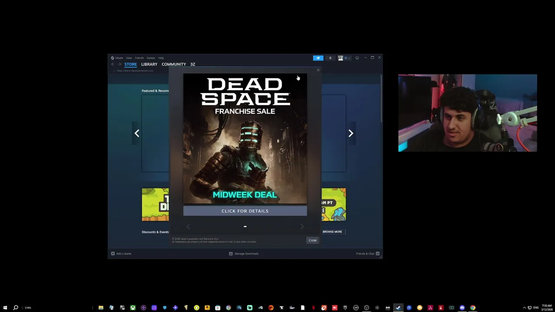Click the left green game thumbnail

point(155,205)
